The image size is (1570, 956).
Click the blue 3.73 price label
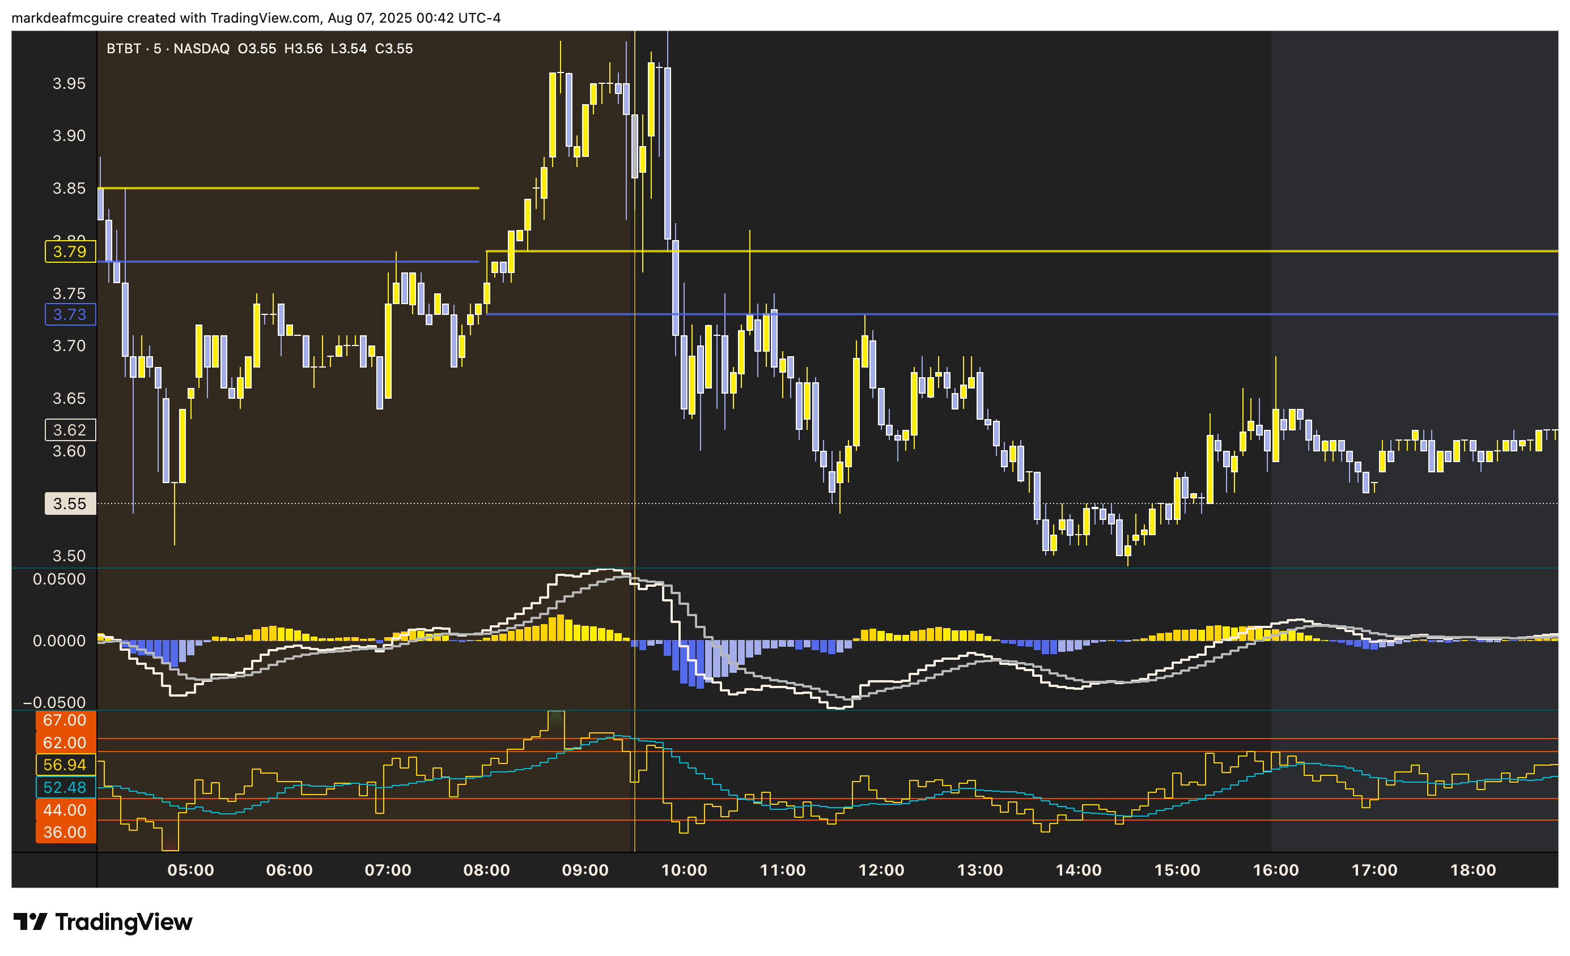70,314
